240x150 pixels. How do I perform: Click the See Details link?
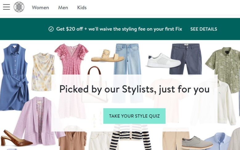[203, 29]
